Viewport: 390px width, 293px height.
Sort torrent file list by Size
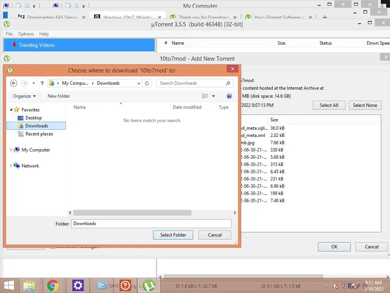274,119
